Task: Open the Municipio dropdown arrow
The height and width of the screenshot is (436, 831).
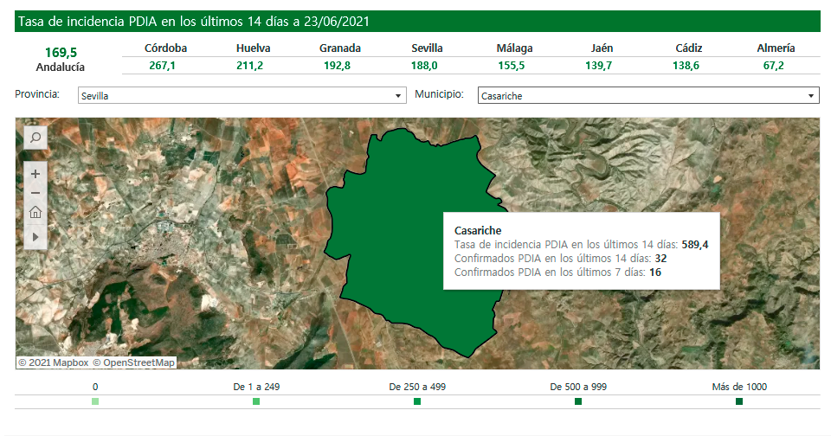Action: pos(811,96)
